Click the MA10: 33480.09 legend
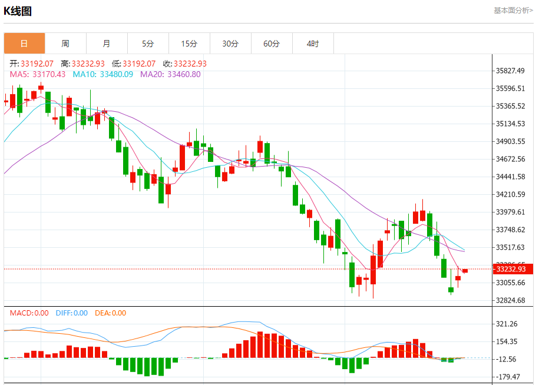 pyautogui.click(x=102, y=74)
